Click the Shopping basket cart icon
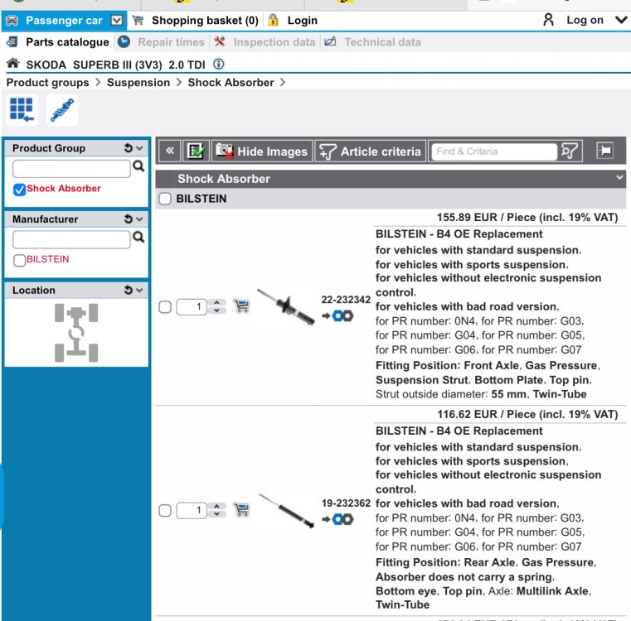 (x=138, y=20)
